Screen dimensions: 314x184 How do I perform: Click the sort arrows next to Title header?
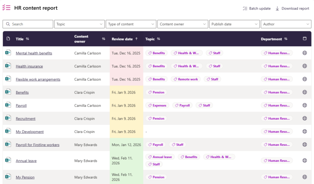click(x=28, y=39)
